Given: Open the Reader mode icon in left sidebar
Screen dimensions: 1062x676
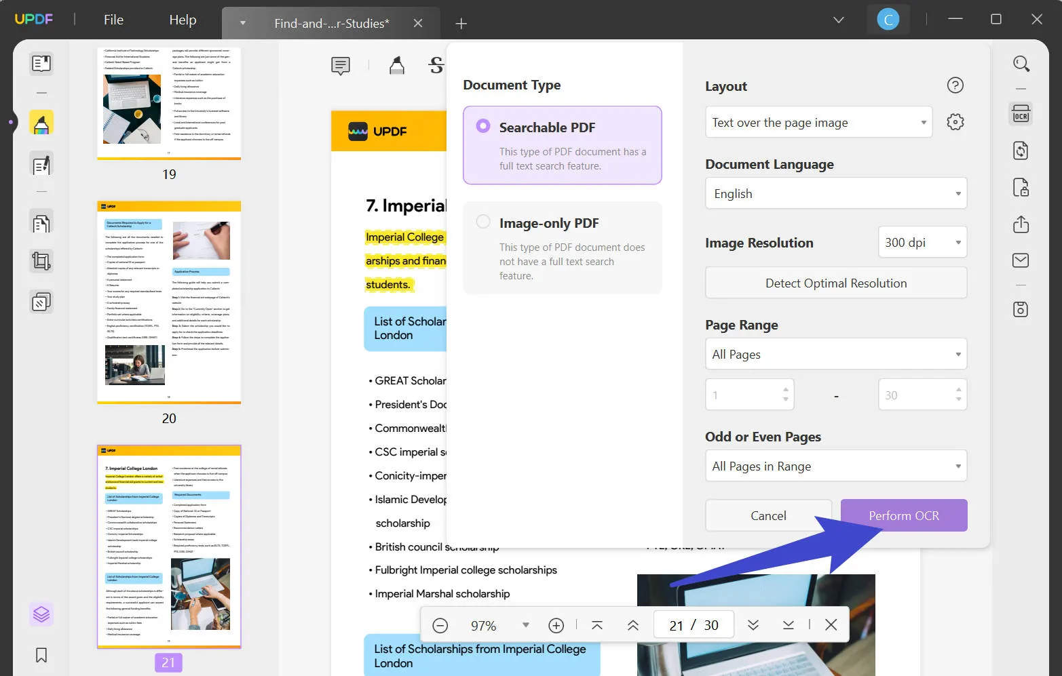Looking at the screenshot, I should coord(41,63).
